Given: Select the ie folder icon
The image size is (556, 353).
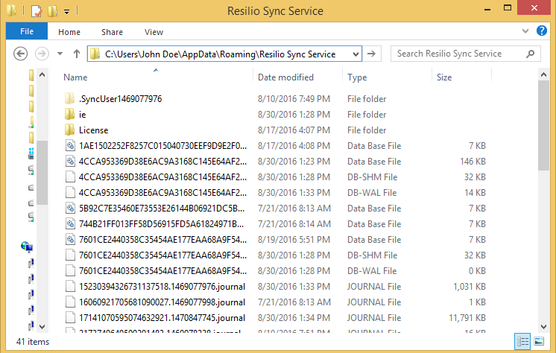Looking at the screenshot, I should tap(70, 114).
